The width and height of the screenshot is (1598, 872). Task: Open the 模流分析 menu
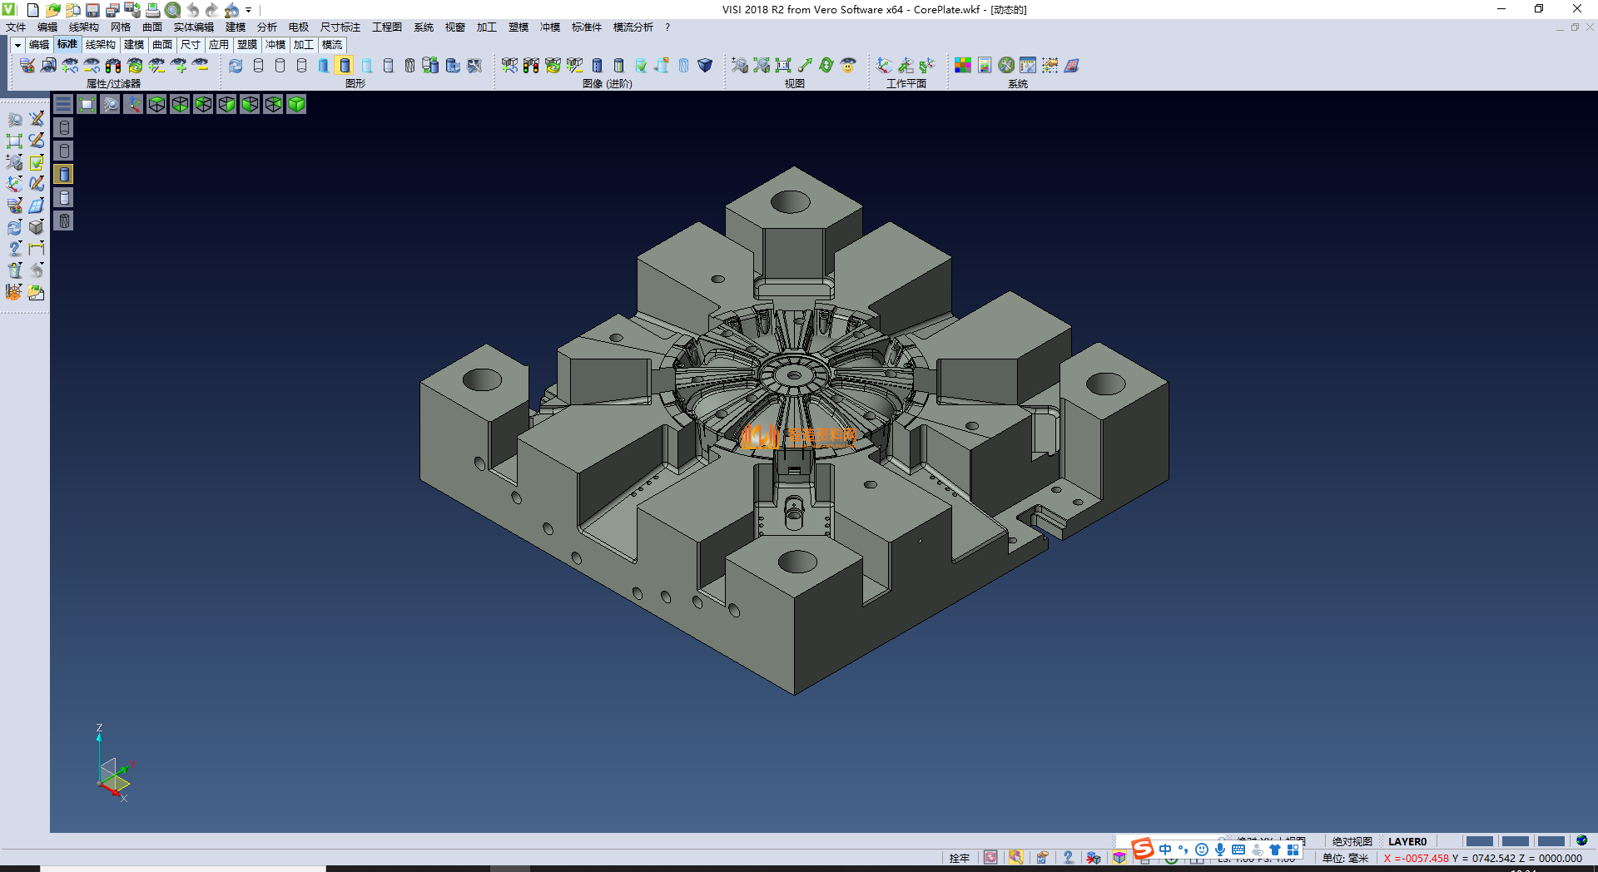point(633,27)
